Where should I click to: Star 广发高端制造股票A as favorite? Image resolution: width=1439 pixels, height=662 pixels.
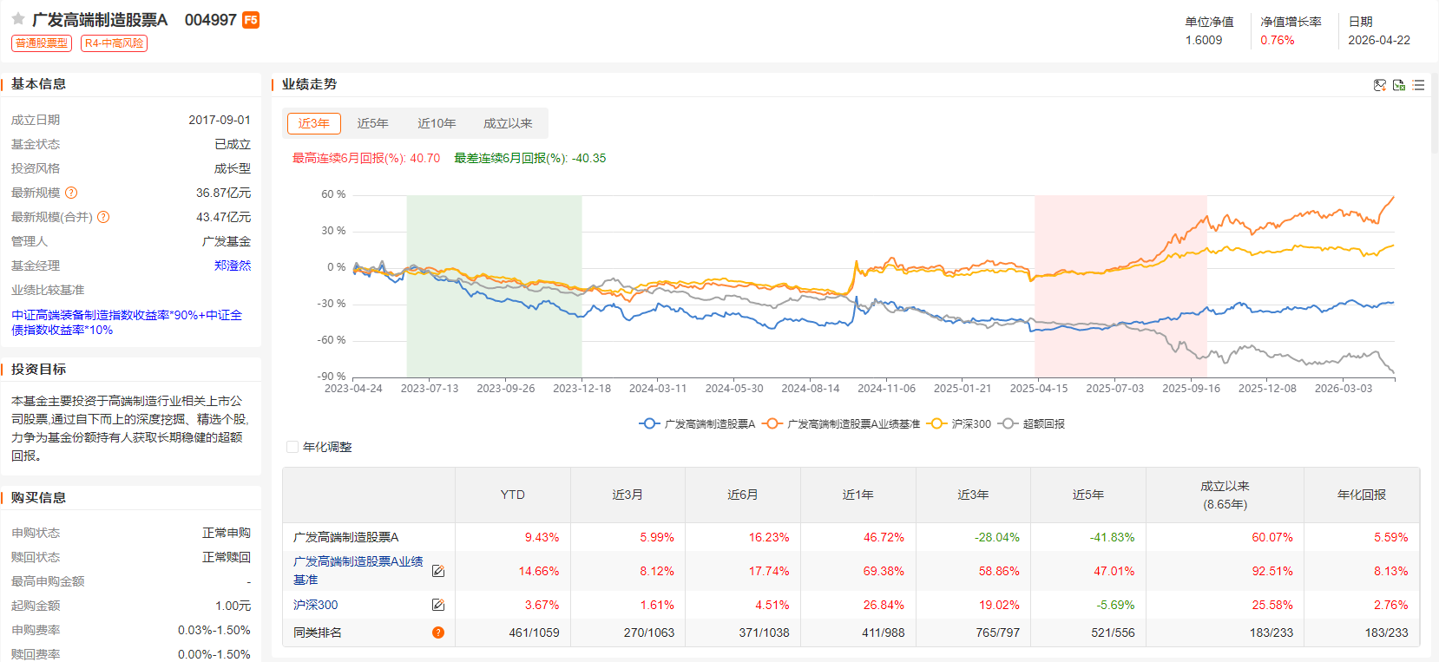17,19
